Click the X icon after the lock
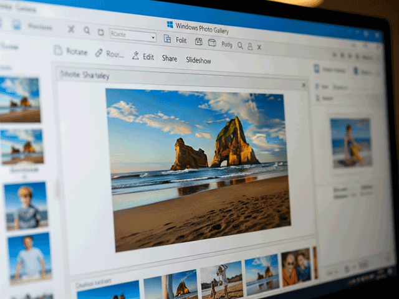The image size is (399, 299). click(x=259, y=47)
